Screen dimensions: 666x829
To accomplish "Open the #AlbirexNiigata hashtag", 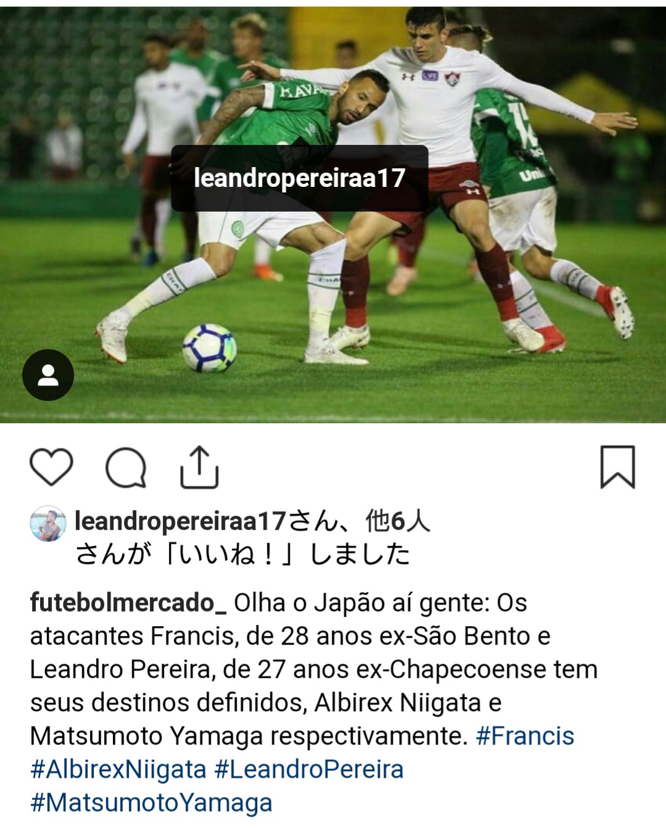I will 118,769.
